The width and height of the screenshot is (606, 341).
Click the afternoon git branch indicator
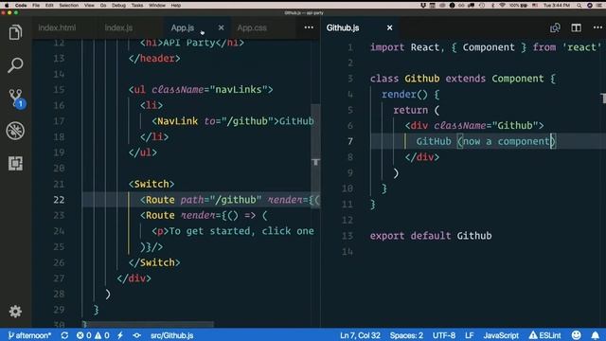click(x=29, y=335)
